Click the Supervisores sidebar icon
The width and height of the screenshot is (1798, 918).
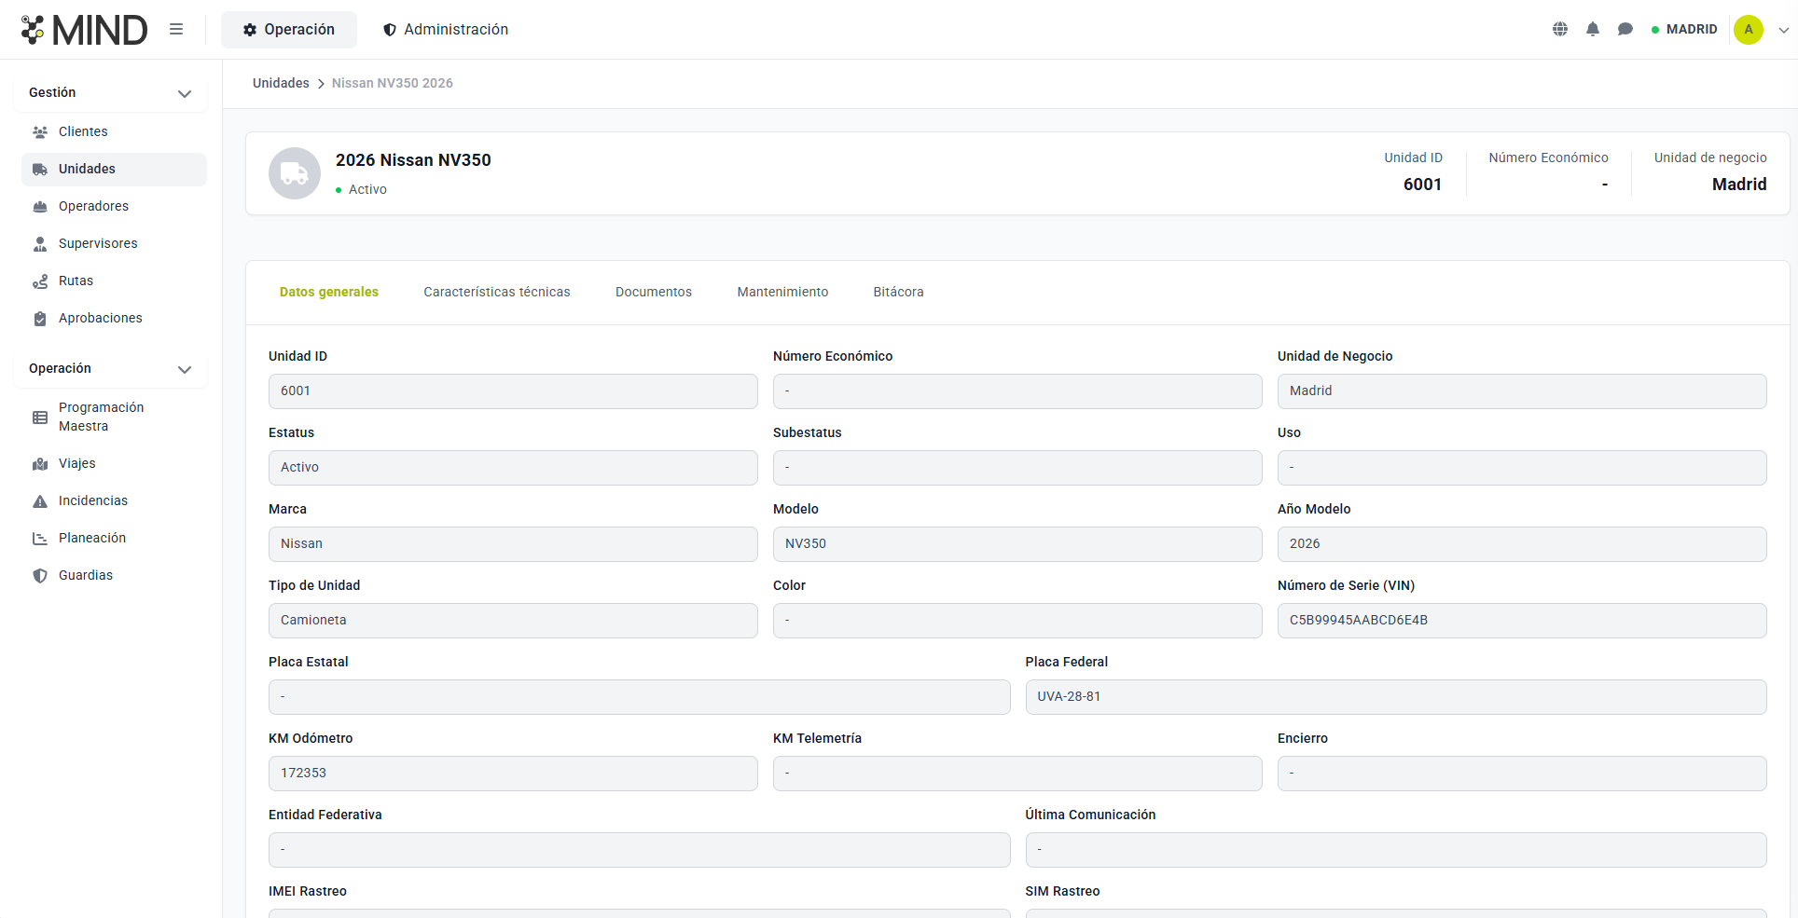40,243
